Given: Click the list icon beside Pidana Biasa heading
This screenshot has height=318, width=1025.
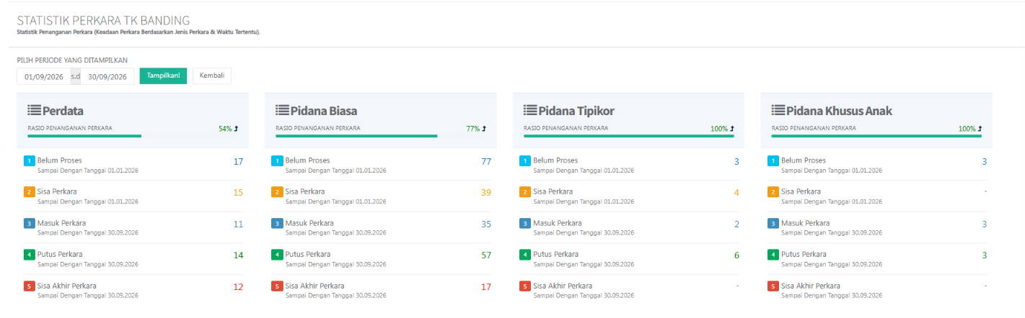Looking at the screenshot, I should tap(283, 110).
